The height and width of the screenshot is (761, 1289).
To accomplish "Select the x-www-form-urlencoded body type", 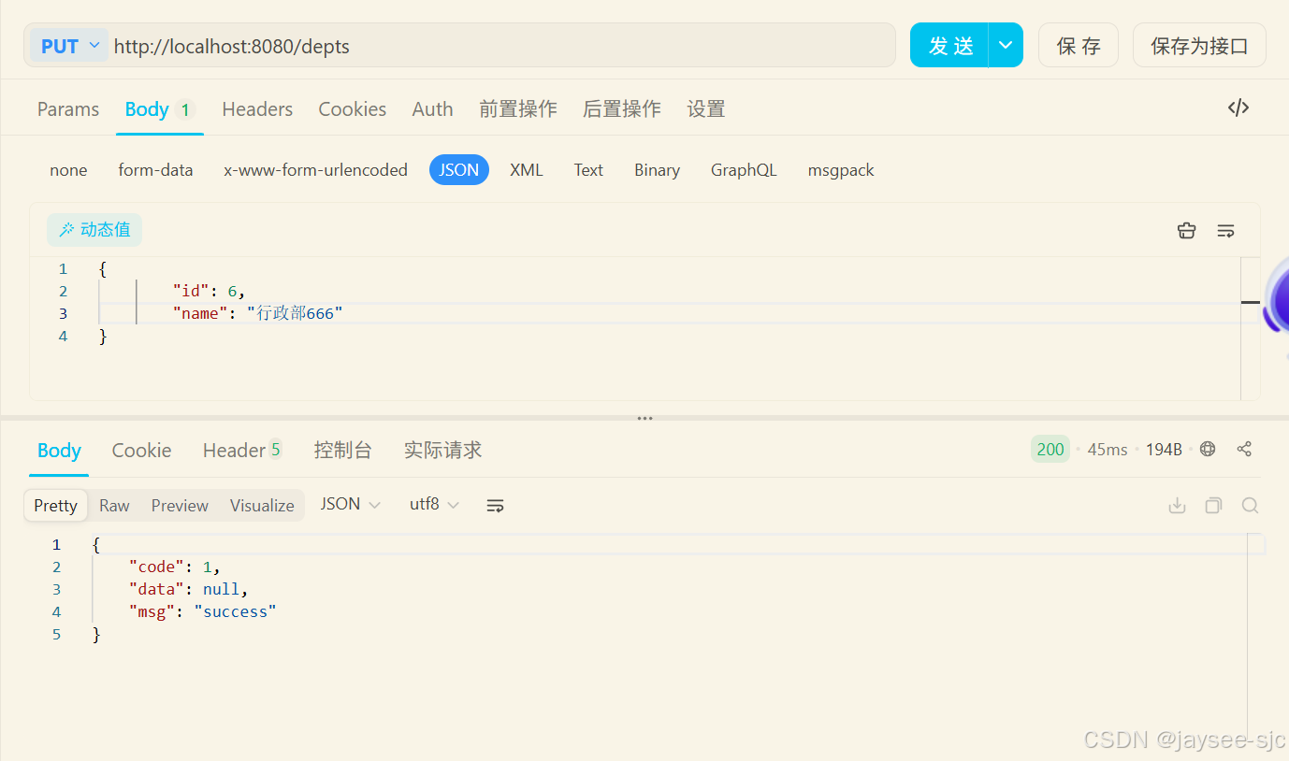I will pos(315,170).
